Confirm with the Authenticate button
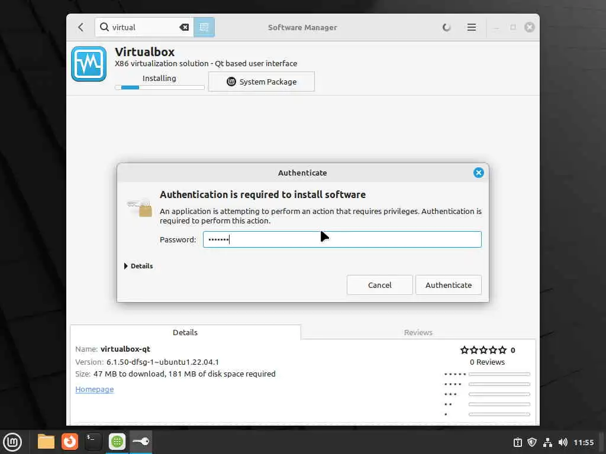The image size is (606, 454). click(449, 285)
